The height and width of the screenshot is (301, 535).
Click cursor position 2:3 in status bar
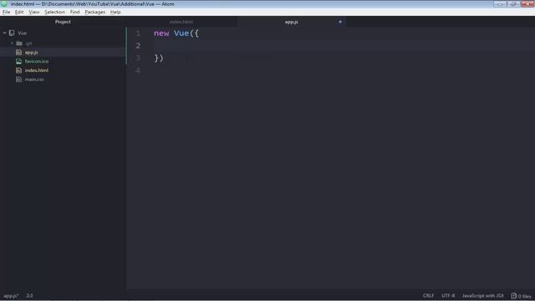30,296
